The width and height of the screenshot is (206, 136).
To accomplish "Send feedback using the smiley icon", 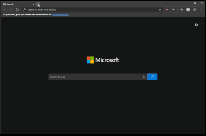I will [194, 10].
